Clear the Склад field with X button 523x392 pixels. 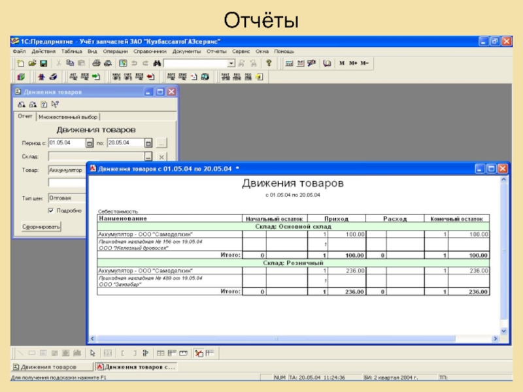pos(162,157)
